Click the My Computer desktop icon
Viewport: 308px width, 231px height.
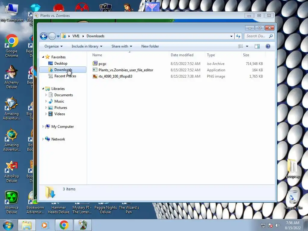(12, 13)
